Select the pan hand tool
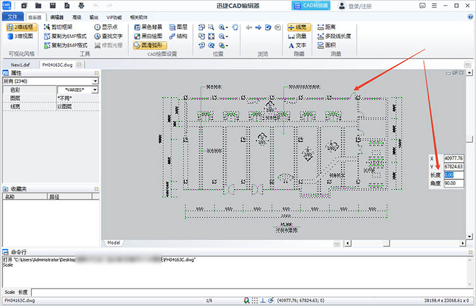476x306 pixels. [234, 27]
